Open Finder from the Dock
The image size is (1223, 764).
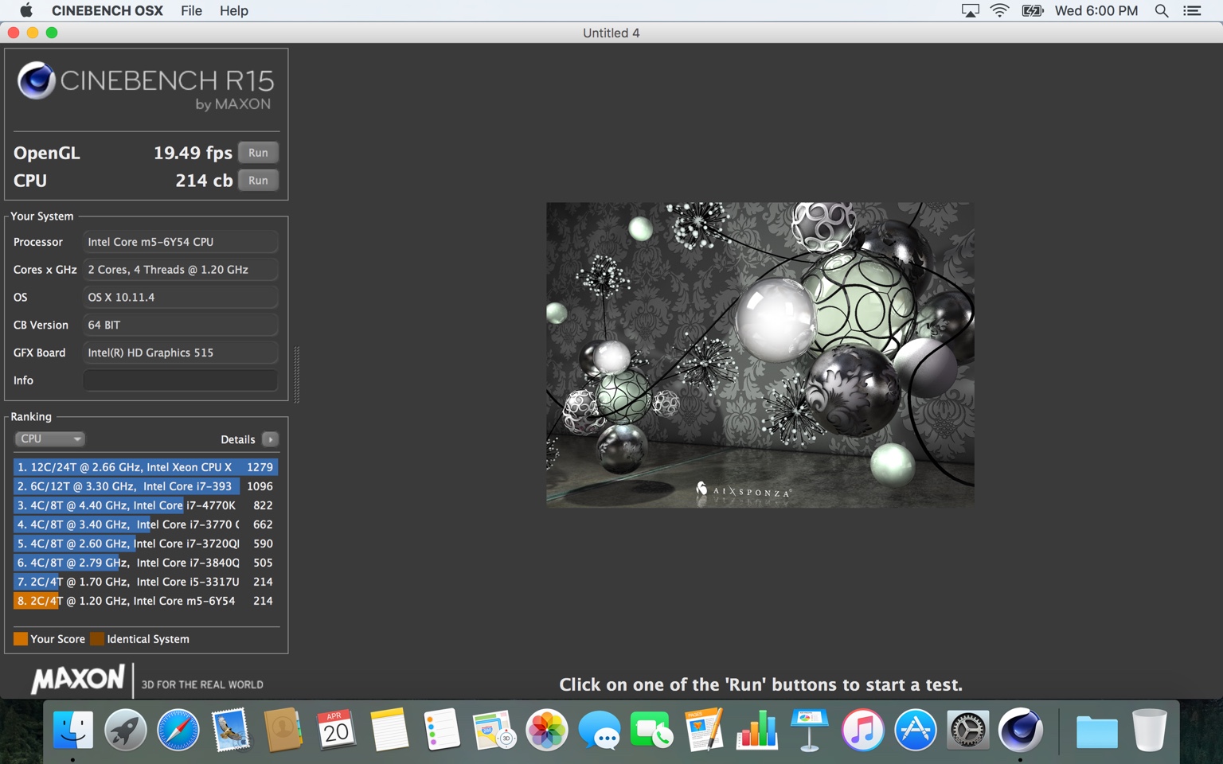click(x=72, y=730)
